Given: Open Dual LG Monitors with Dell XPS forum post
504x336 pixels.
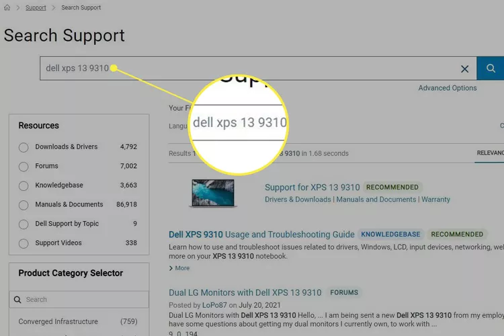Looking at the screenshot, I should (245, 292).
